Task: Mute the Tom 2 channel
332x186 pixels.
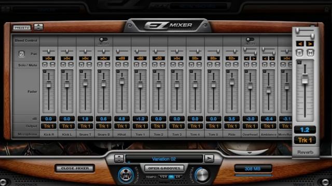Action: click(x=162, y=65)
